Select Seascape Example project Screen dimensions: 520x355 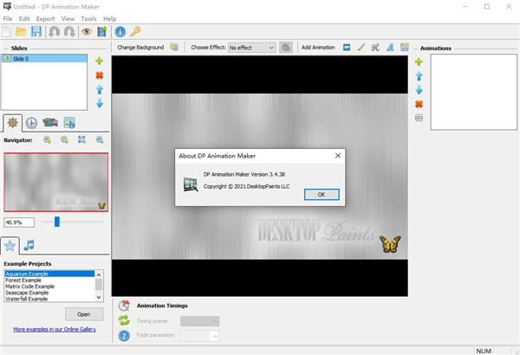pos(49,293)
